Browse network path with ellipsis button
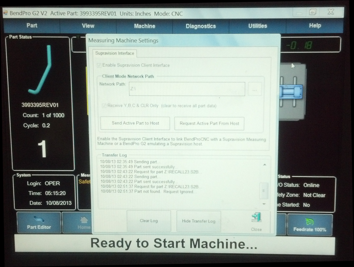 click(255, 89)
